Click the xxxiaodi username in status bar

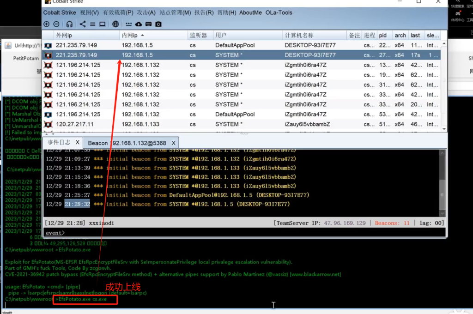point(101,223)
